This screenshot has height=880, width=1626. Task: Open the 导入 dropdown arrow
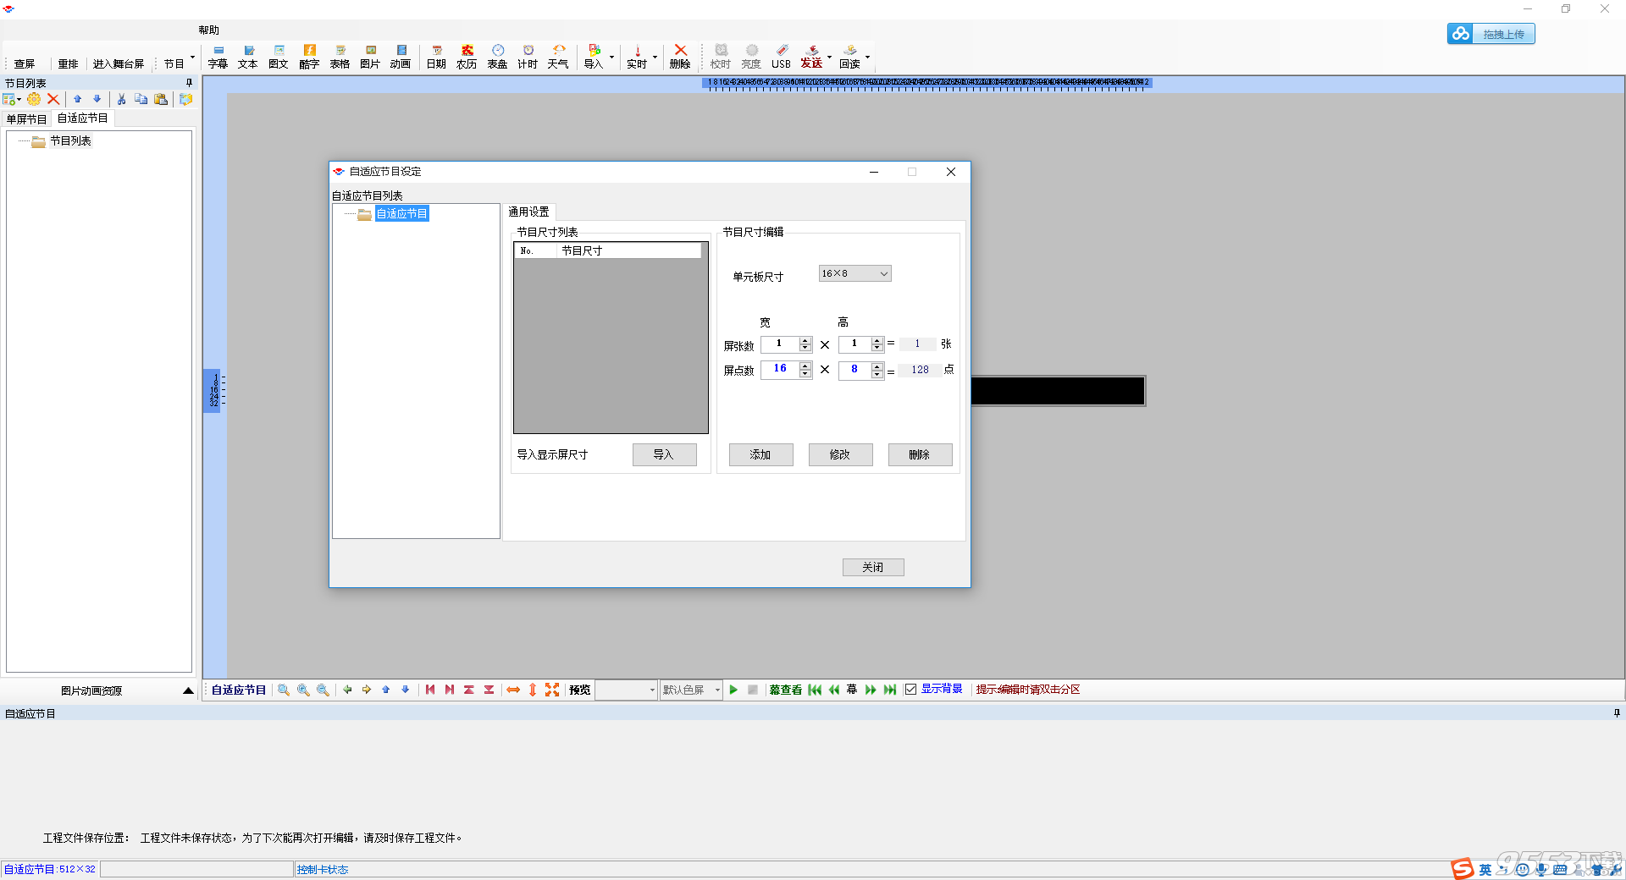611,58
